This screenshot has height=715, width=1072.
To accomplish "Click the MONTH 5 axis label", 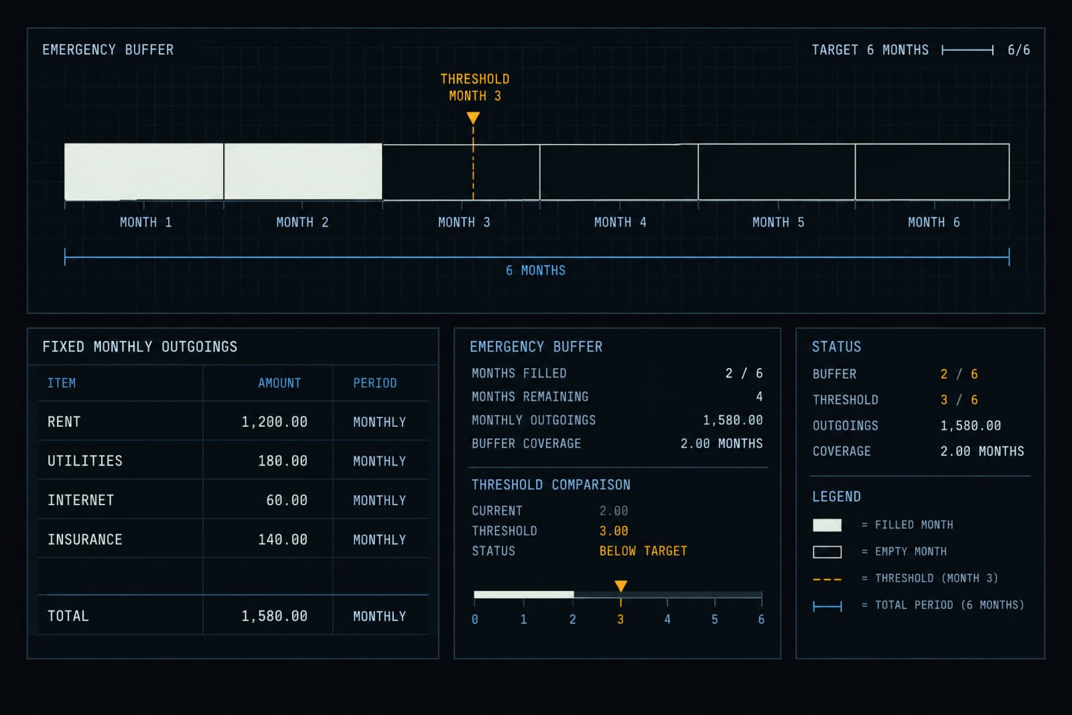I will click(779, 222).
